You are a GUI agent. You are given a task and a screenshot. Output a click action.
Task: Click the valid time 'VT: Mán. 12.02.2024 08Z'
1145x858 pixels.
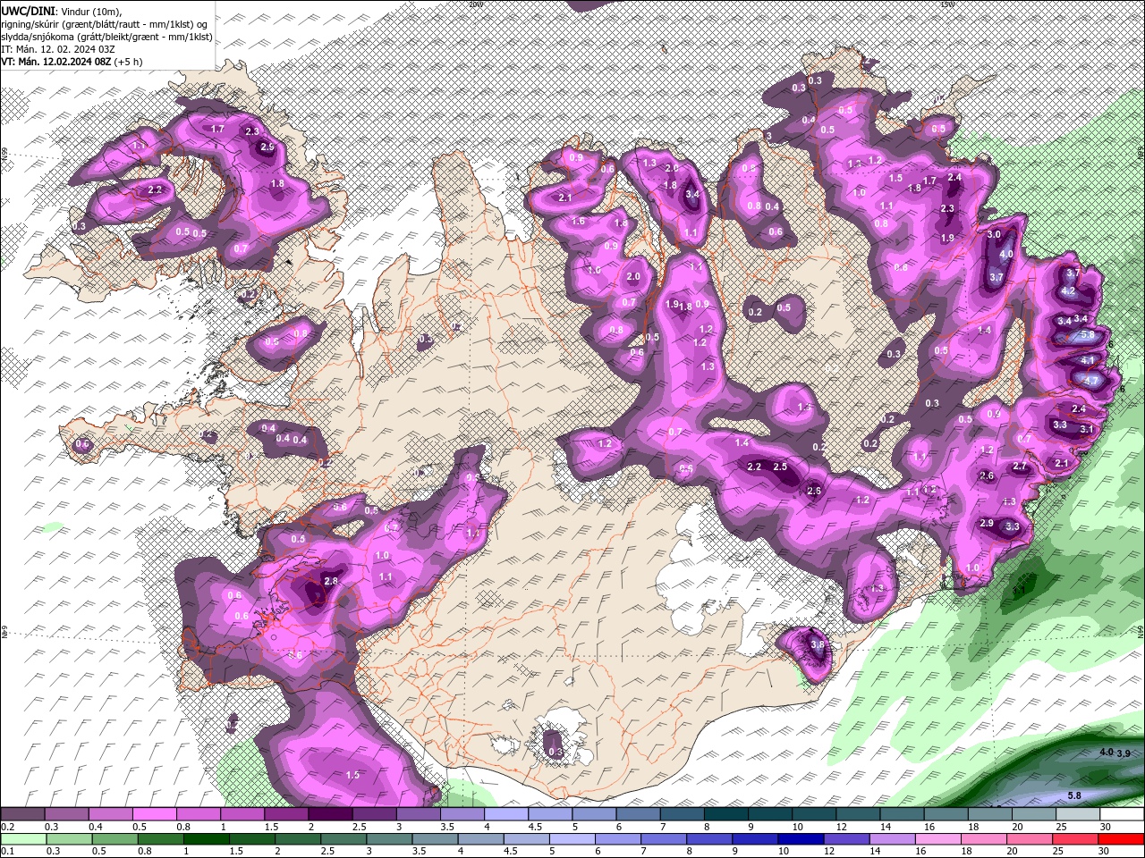[56, 61]
